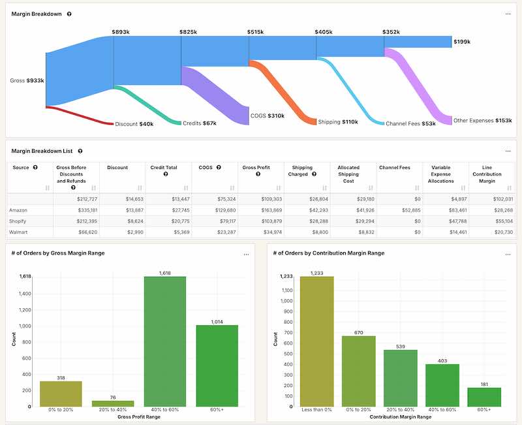Click the help icon in Source column header
522x425 pixels.
(35, 168)
